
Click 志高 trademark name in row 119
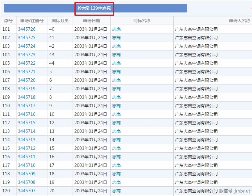click(x=116, y=182)
